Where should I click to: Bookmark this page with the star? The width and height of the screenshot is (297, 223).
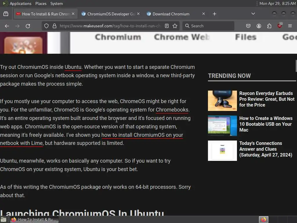[175, 26]
